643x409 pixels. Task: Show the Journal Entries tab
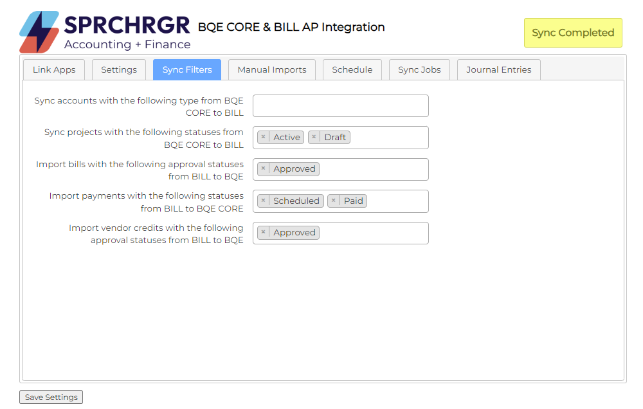click(x=498, y=70)
